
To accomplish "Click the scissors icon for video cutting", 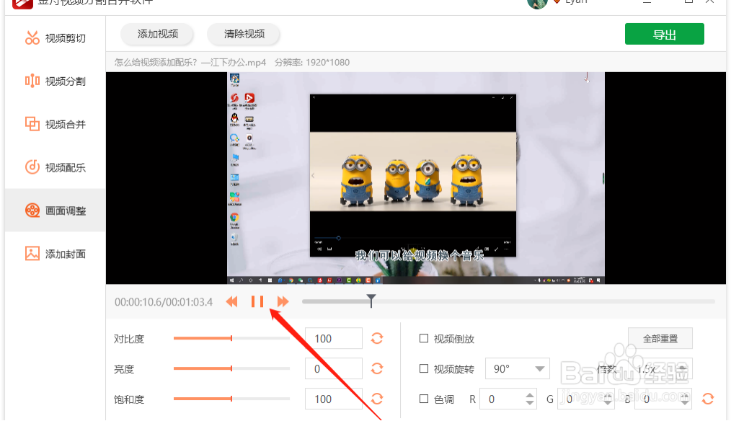I will pos(32,37).
